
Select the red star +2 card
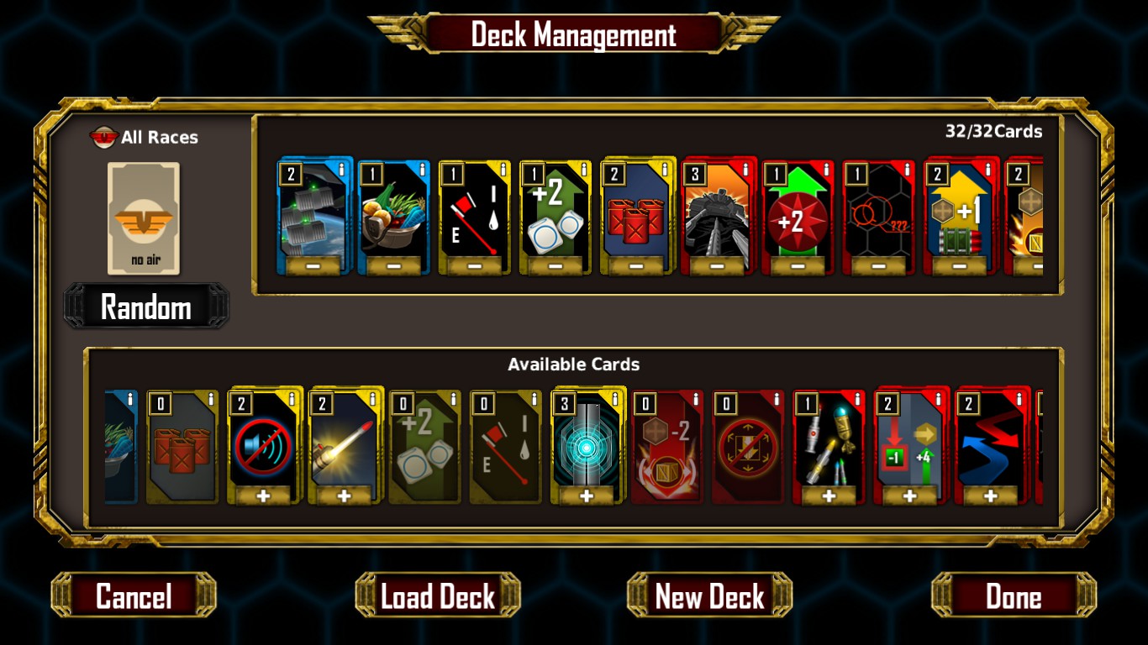(x=798, y=217)
